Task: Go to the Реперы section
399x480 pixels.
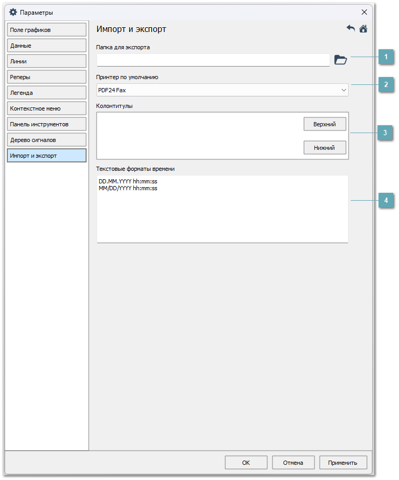Action: click(x=47, y=77)
